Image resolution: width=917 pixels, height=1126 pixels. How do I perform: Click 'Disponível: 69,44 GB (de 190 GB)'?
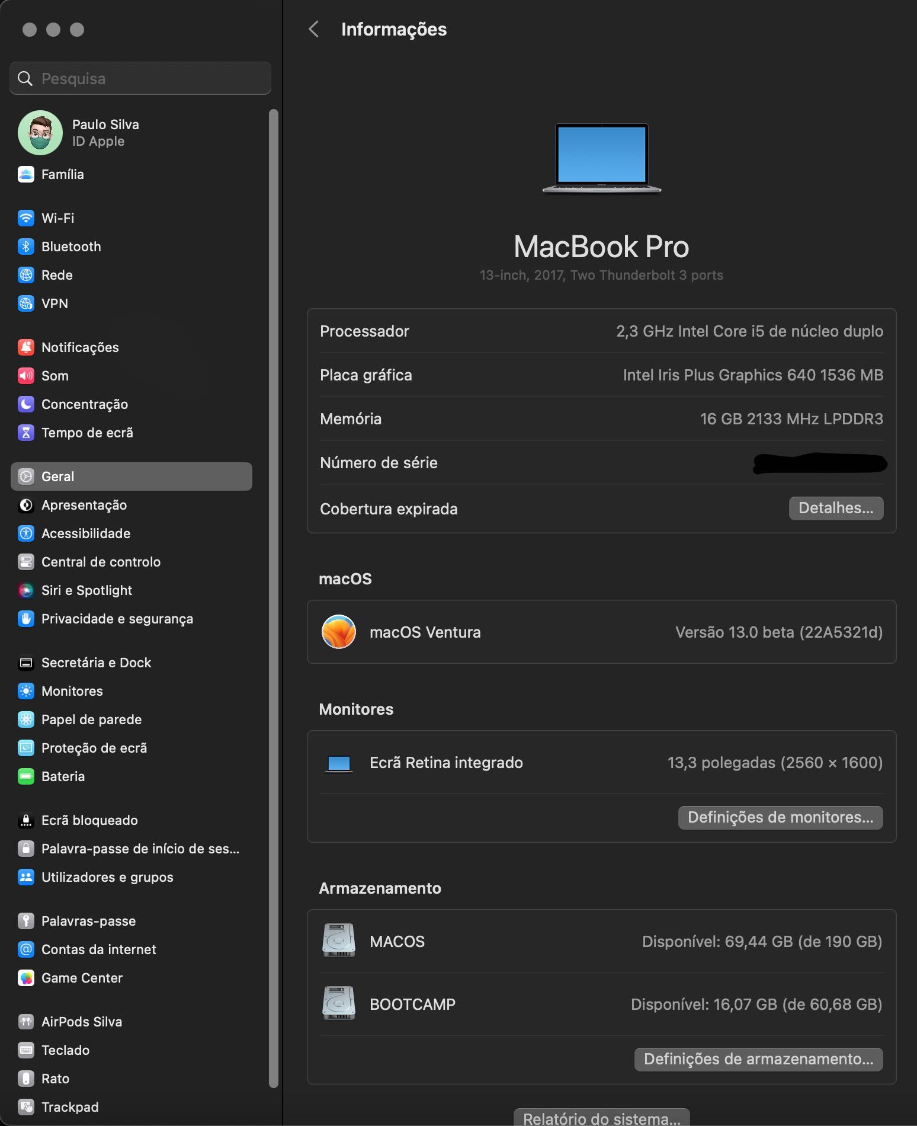[762, 942]
